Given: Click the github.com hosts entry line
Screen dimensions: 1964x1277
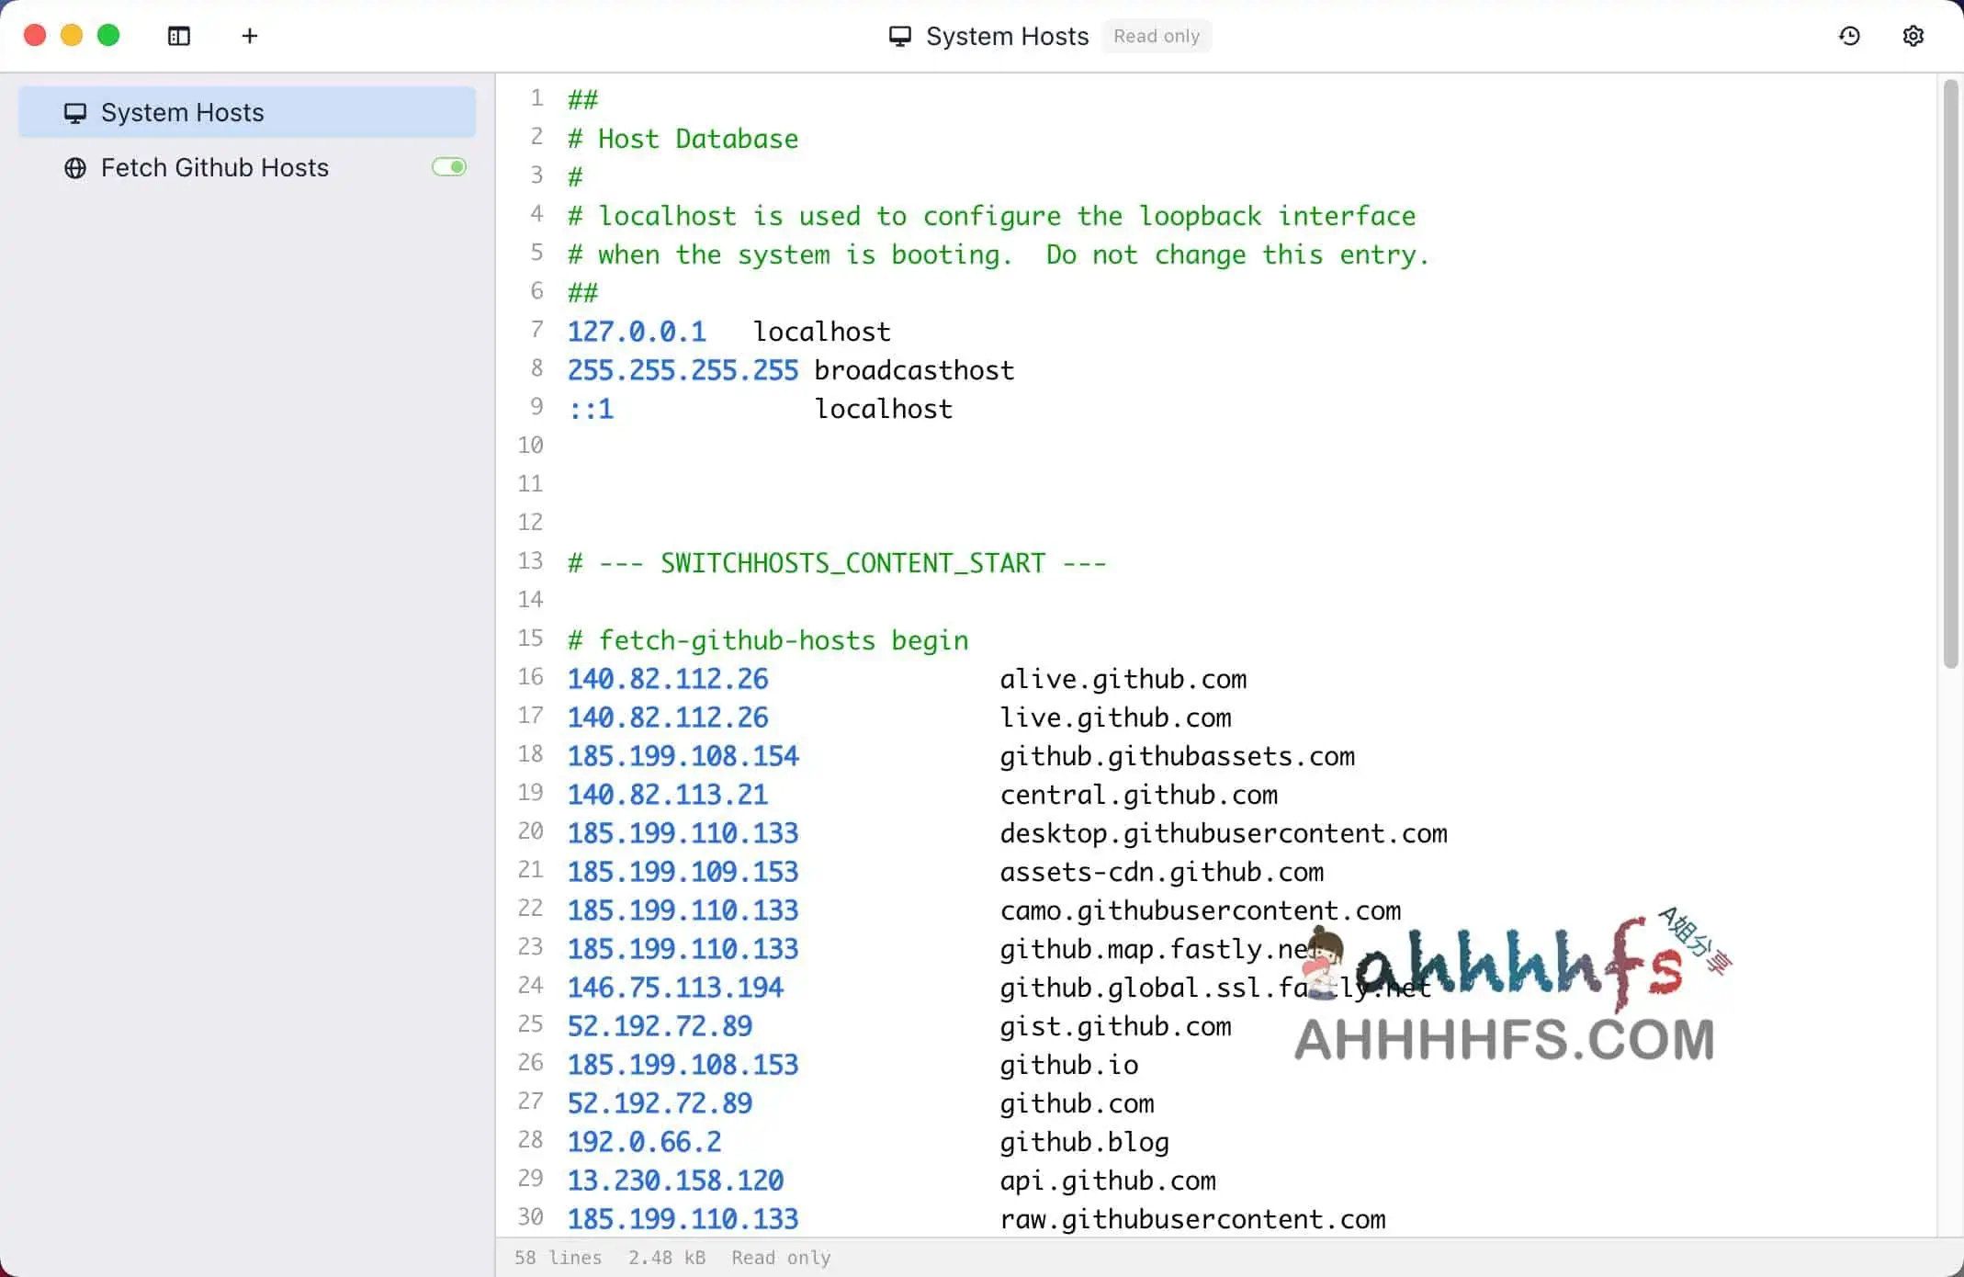Looking at the screenshot, I should (x=1076, y=1103).
